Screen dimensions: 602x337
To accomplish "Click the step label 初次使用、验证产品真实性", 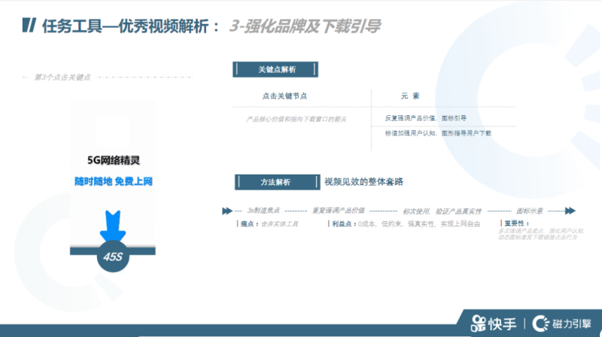I will tap(442, 211).
